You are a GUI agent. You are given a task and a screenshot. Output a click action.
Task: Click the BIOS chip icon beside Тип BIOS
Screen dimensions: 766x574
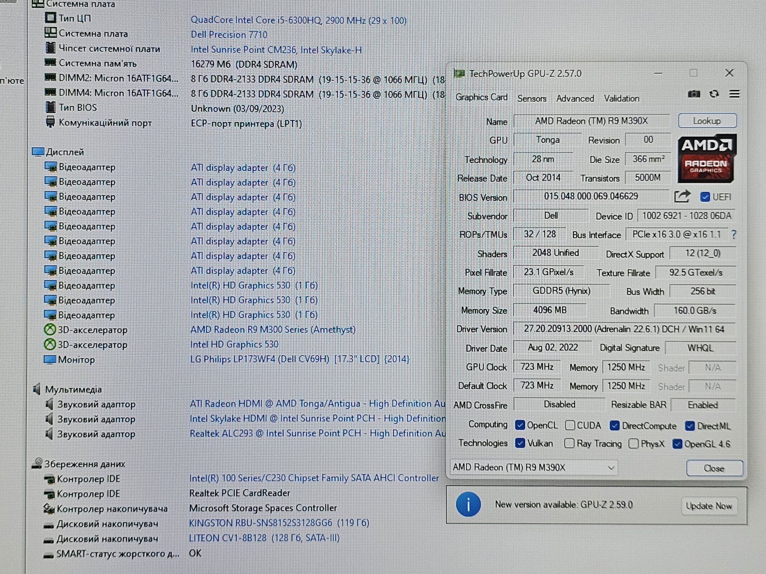(51, 107)
